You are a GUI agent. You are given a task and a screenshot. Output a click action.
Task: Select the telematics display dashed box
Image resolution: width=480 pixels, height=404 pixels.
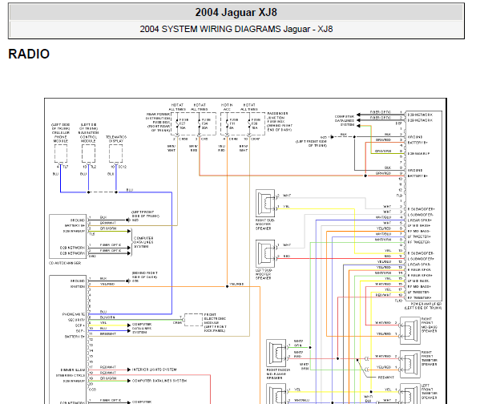pos(115,153)
